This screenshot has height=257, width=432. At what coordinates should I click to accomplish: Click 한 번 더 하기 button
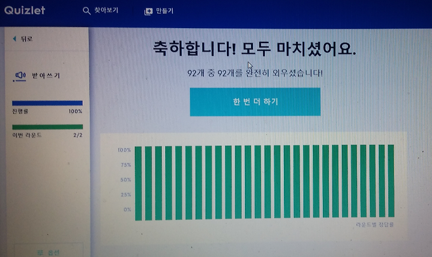coord(255,102)
